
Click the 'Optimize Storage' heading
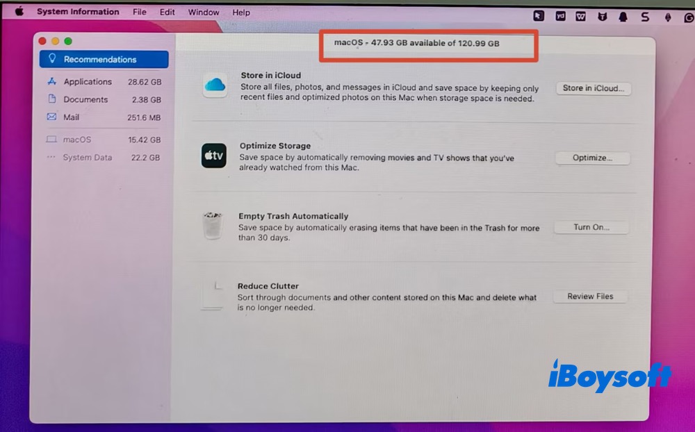[275, 146]
